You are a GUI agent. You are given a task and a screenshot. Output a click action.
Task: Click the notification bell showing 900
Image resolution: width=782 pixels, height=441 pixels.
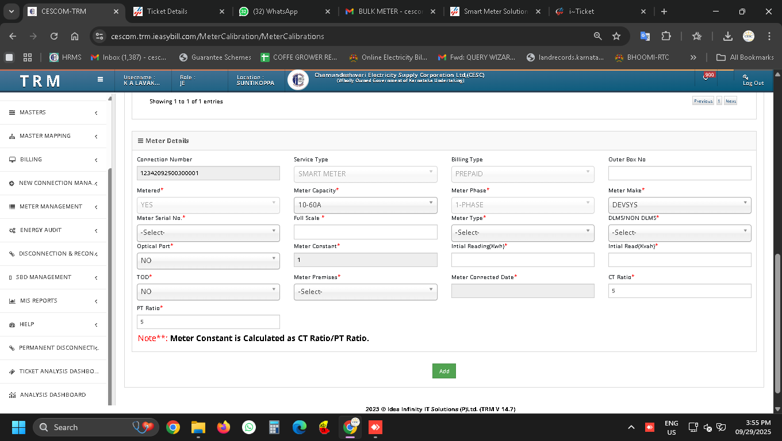click(x=707, y=77)
